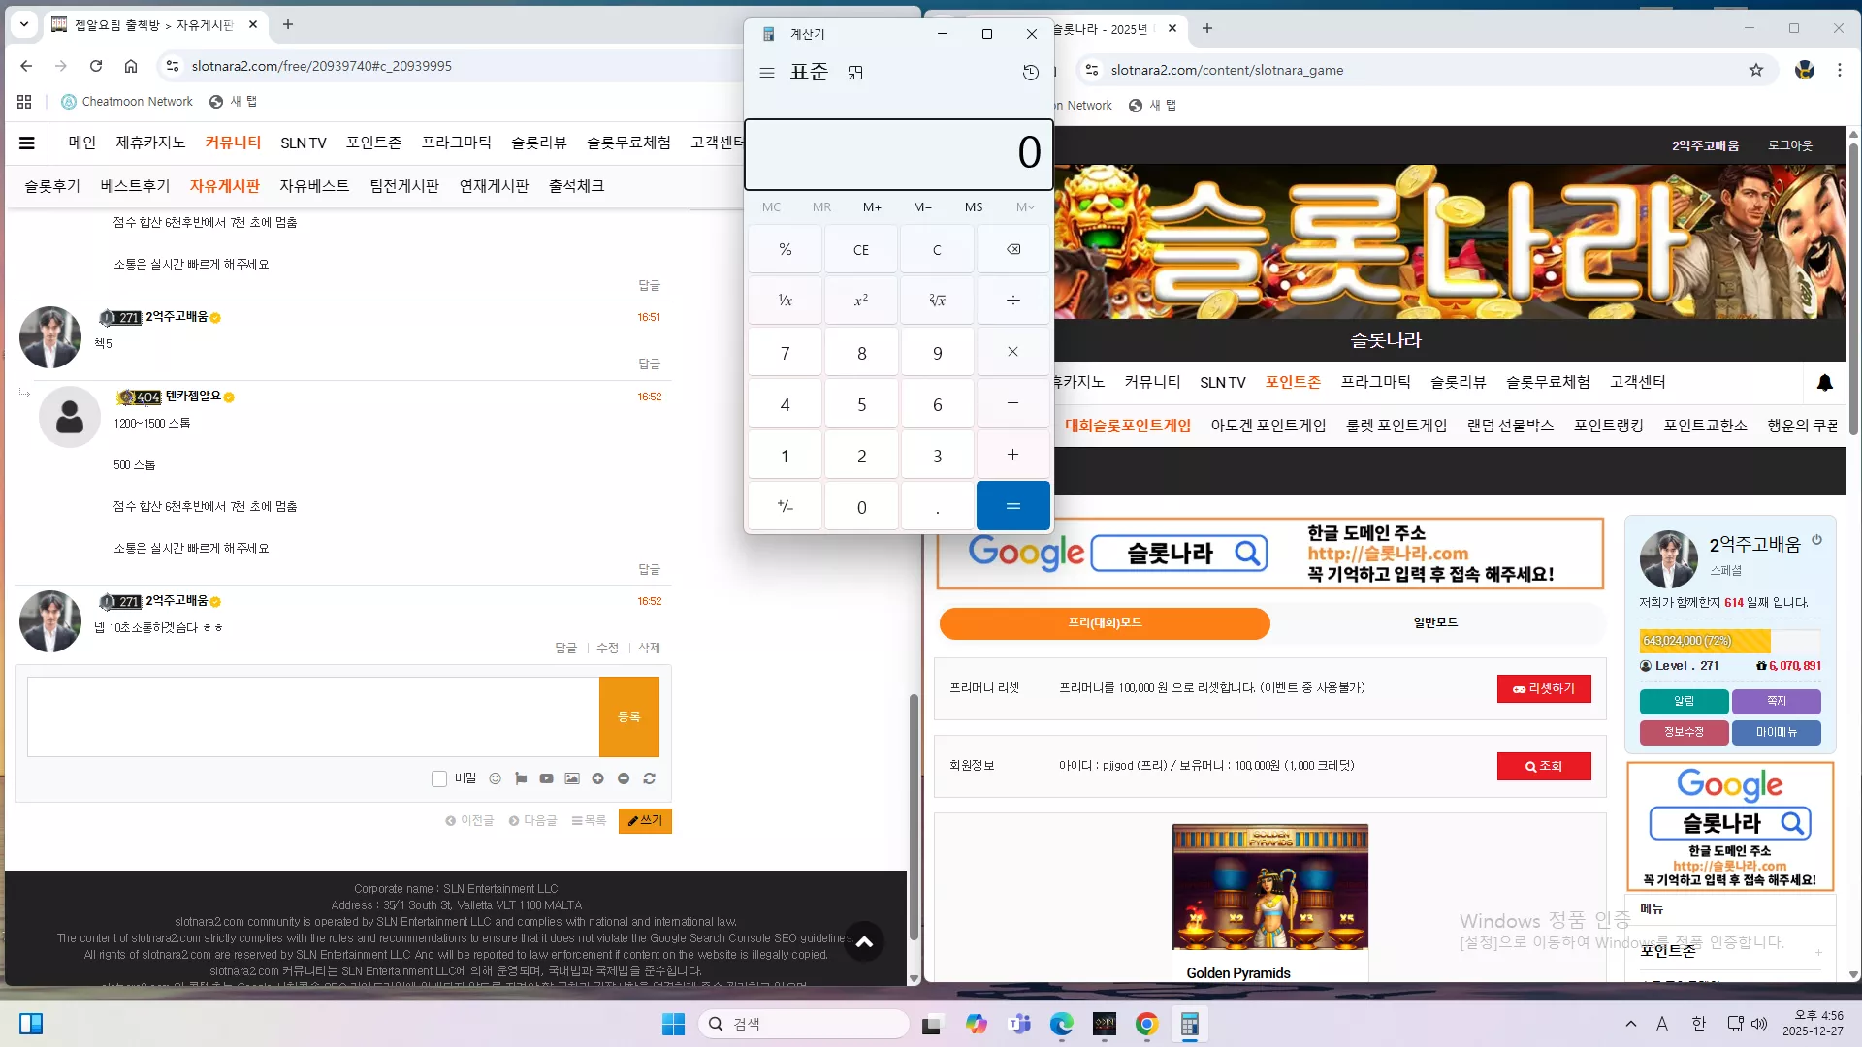Click the calculator equals button
The image size is (1862, 1047).
[1013, 506]
